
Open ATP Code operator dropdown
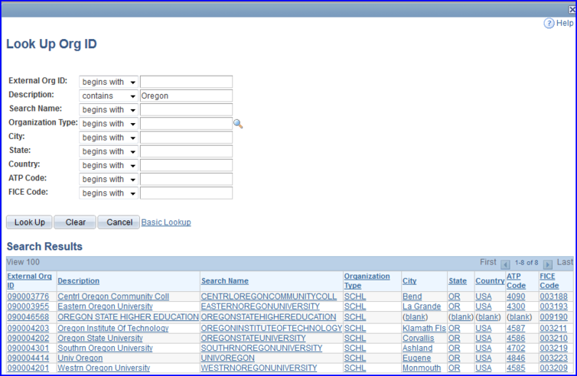[109, 180]
